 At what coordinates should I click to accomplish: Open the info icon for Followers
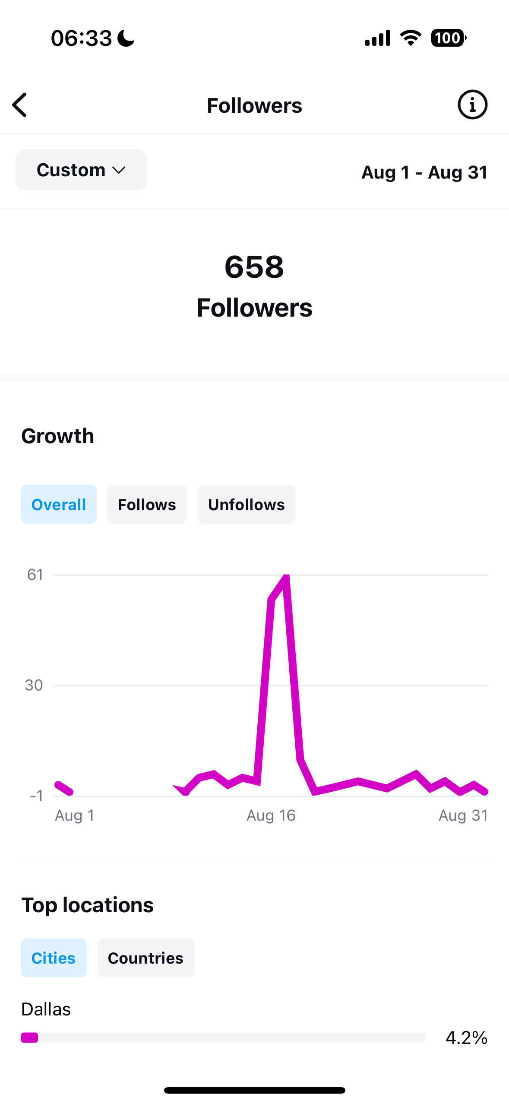click(x=472, y=105)
